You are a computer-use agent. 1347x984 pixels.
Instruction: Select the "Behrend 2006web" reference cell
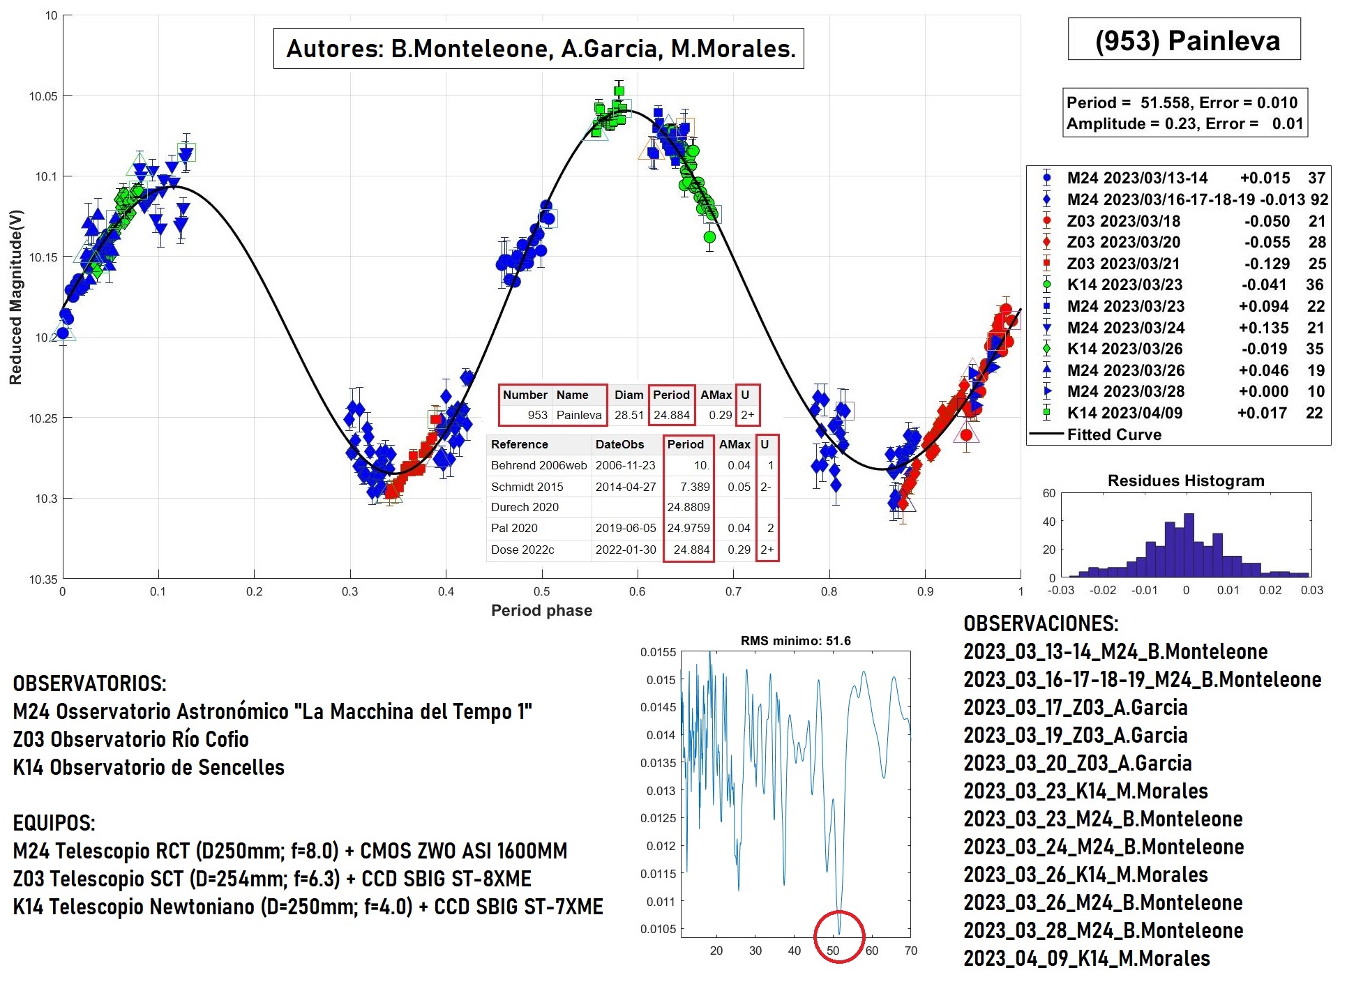539,465
